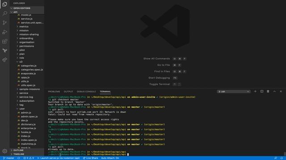Start Live Share from status bar
Image resolution: width=286 pixels, height=160 pixels.
pos(90,158)
